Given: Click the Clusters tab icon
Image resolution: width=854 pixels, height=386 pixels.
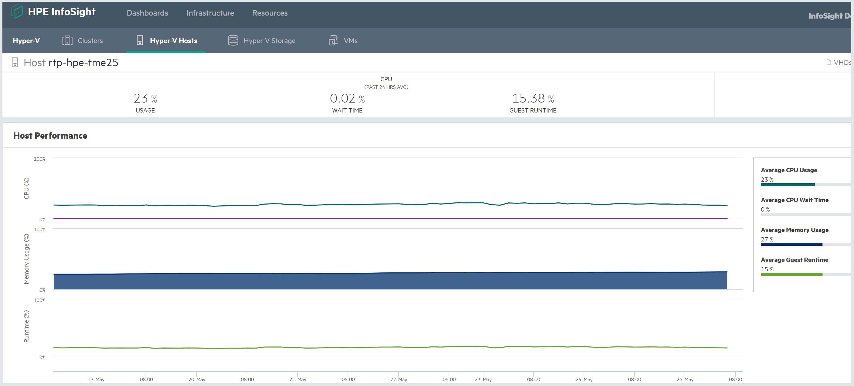Looking at the screenshot, I should click(x=67, y=40).
